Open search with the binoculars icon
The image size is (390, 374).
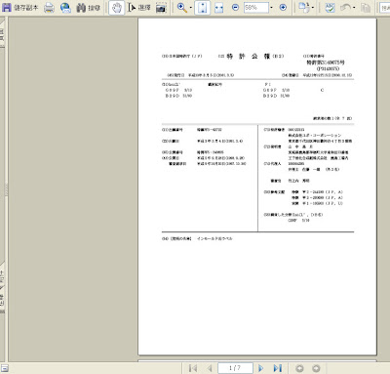coord(81,8)
